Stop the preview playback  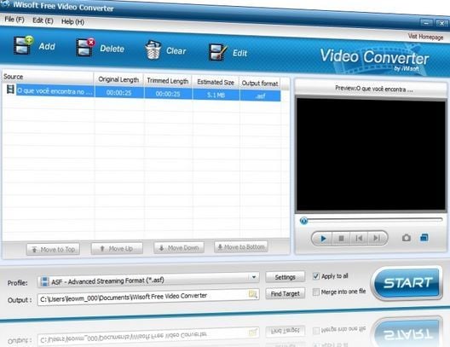[x=341, y=238]
